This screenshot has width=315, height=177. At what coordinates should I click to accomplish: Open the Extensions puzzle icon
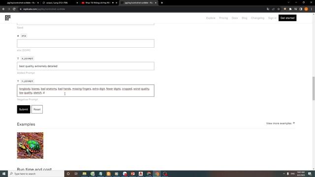tap(290, 9)
